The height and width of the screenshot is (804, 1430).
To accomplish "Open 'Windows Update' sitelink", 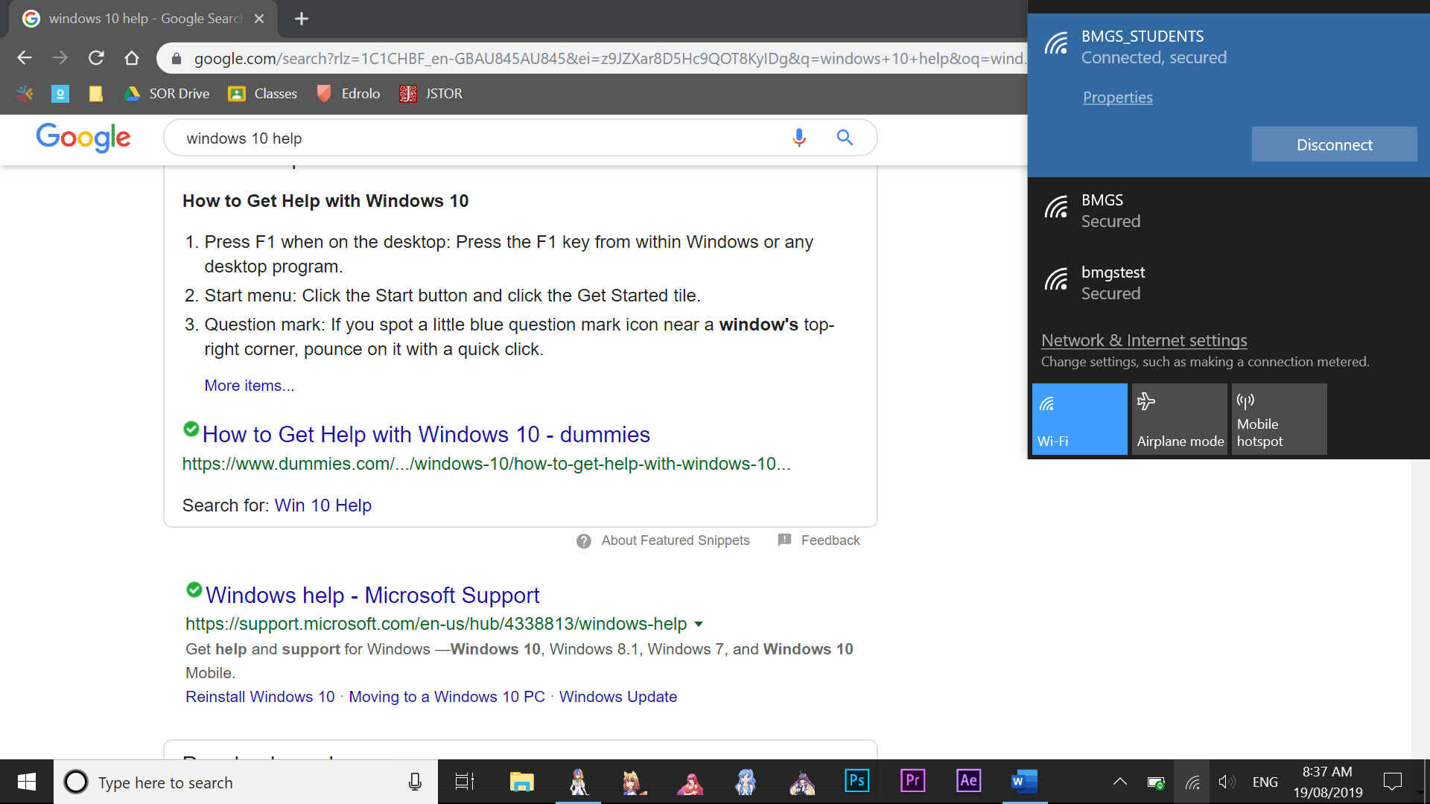I will click(618, 697).
